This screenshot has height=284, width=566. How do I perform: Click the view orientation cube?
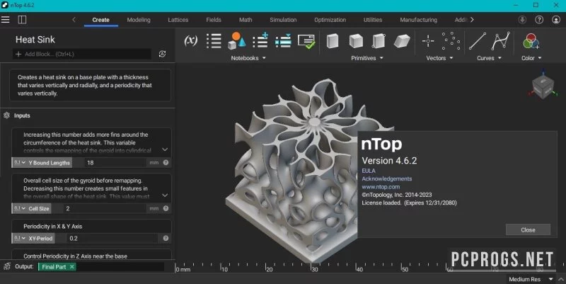[x=543, y=86]
